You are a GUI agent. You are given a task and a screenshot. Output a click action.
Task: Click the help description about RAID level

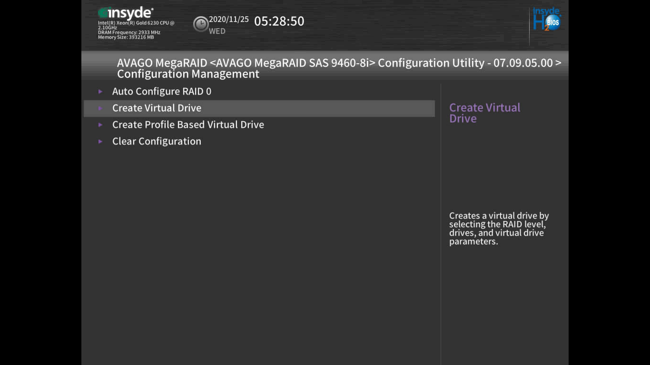[x=499, y=229]
